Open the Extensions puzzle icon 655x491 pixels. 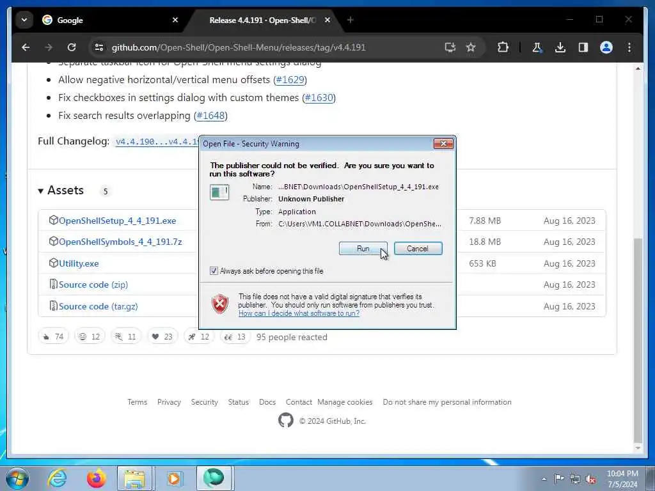coord(503,47)
